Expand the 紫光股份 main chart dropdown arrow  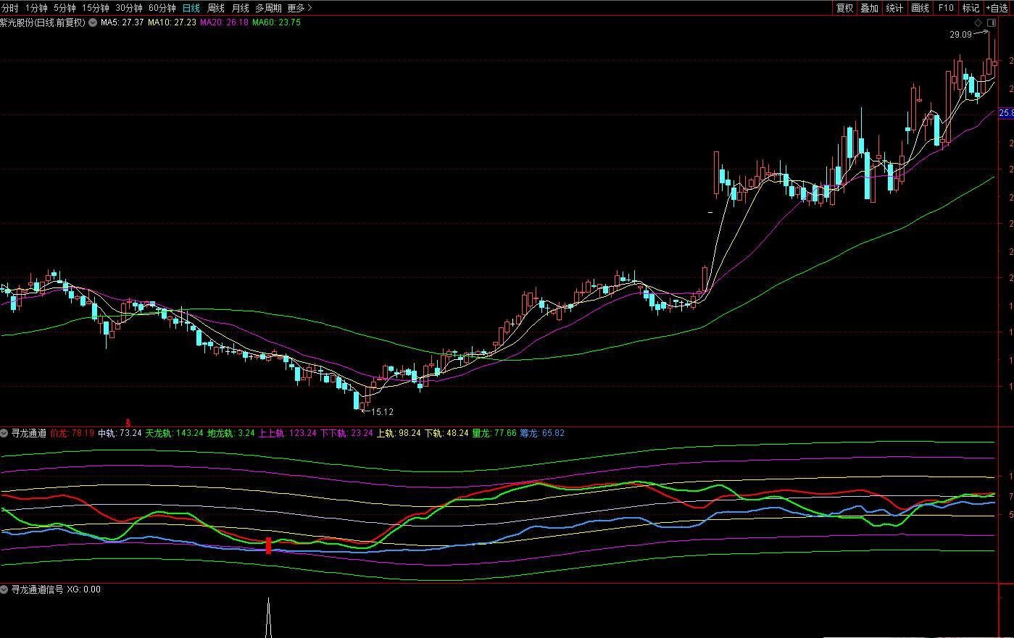coord(92,22)
